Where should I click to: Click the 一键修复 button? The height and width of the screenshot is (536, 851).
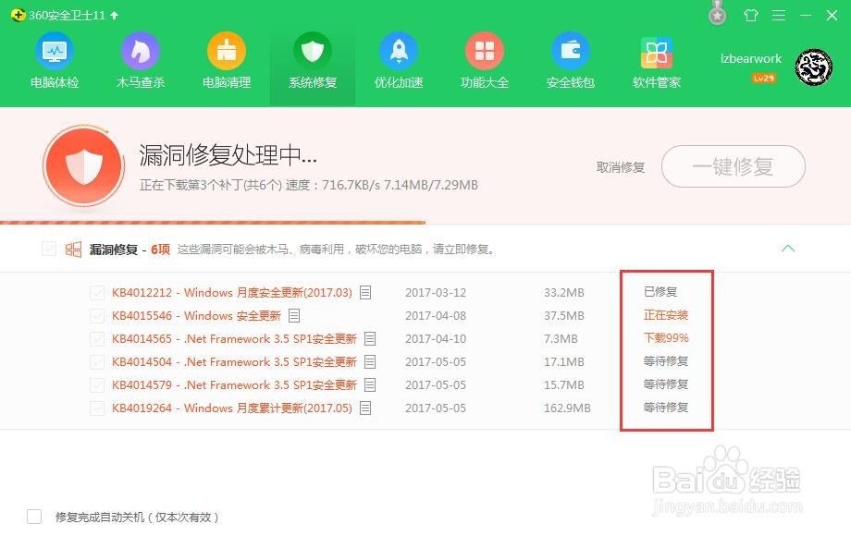coord(734,166)
